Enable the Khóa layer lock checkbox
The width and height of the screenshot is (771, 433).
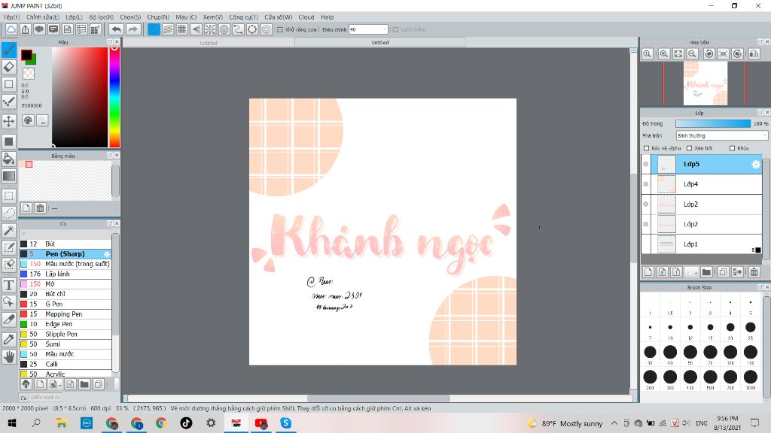732,148
